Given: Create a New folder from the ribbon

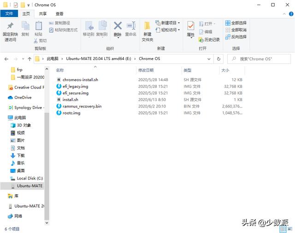Looking at the screenshot, I should tap(147, 31).
